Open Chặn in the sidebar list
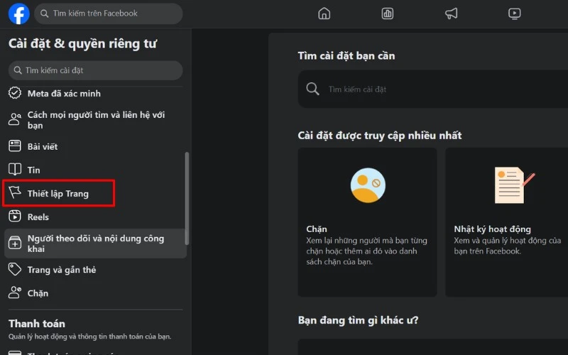Viewport: 568px width, 355px height. (x=96, y=293)
